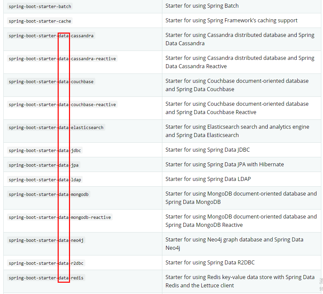Image resolution: width=323 pixels, height=294 pixels.
Task: Click 'and Spring Data Couchbase Reactive' description
Action: [x=211, y=112]
